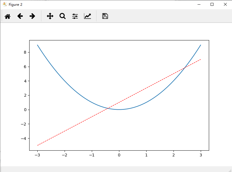Click the Figure 2 title text

click(x=15, y=5)
